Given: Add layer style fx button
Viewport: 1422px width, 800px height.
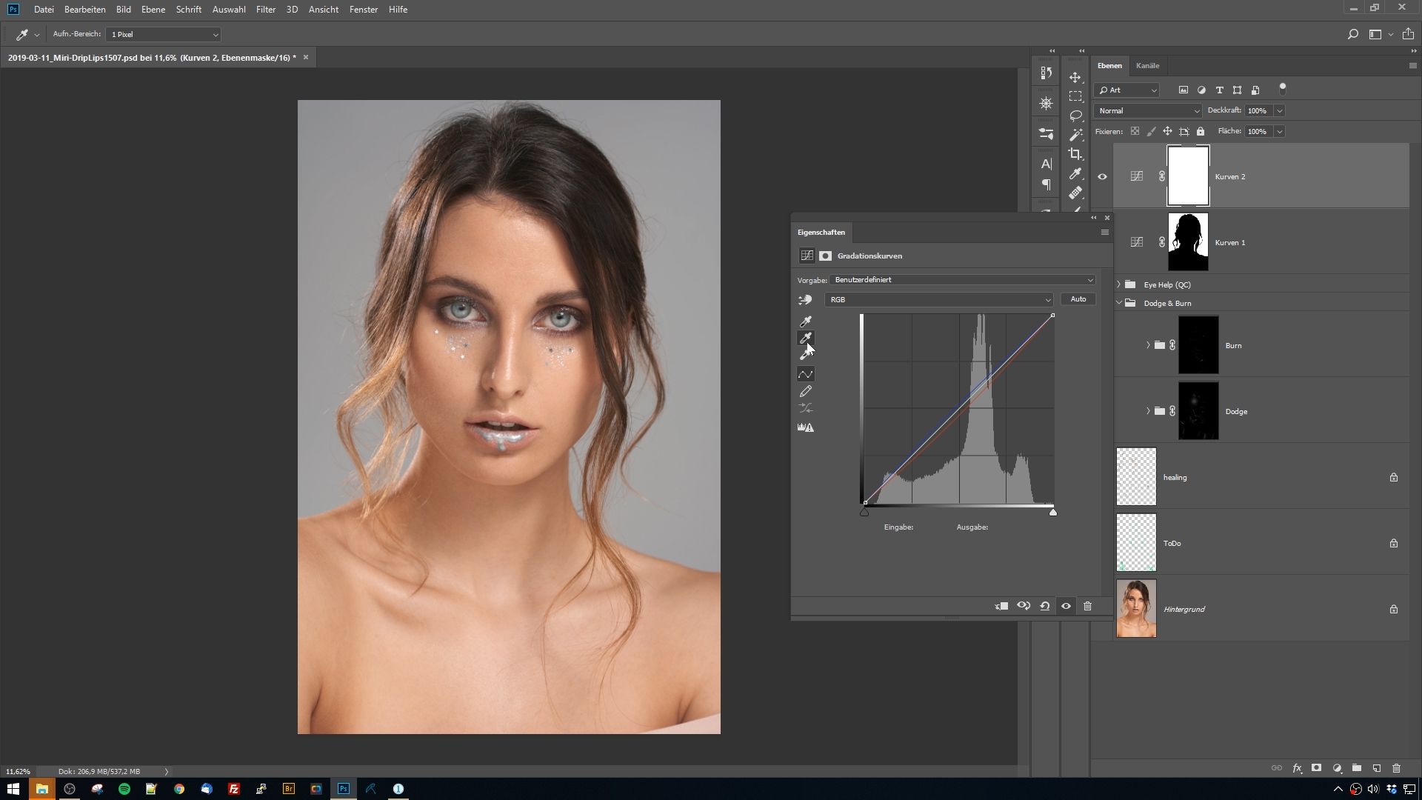Looking at the screenshot, I should coord(1297,768).
